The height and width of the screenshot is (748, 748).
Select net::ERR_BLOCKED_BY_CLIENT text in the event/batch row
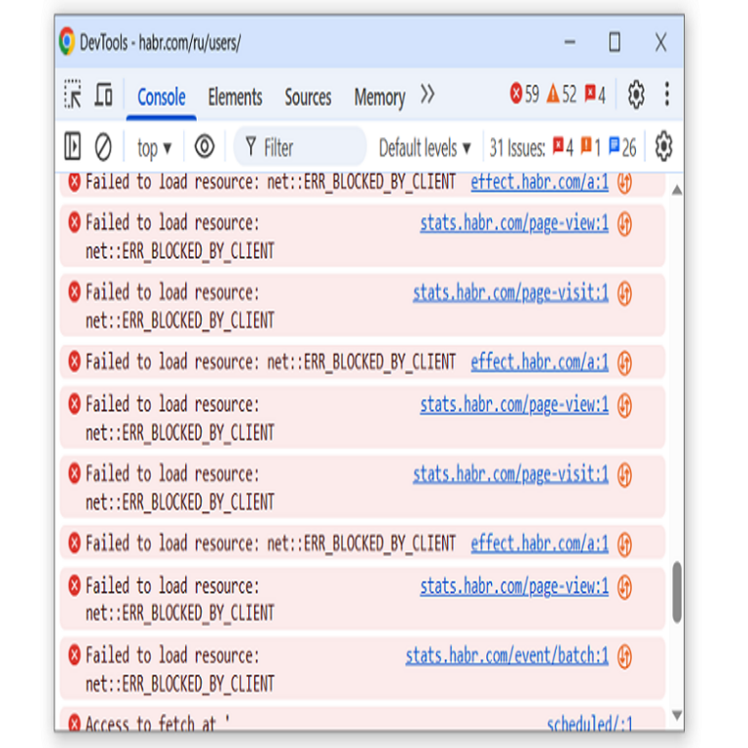click(180, 683)
